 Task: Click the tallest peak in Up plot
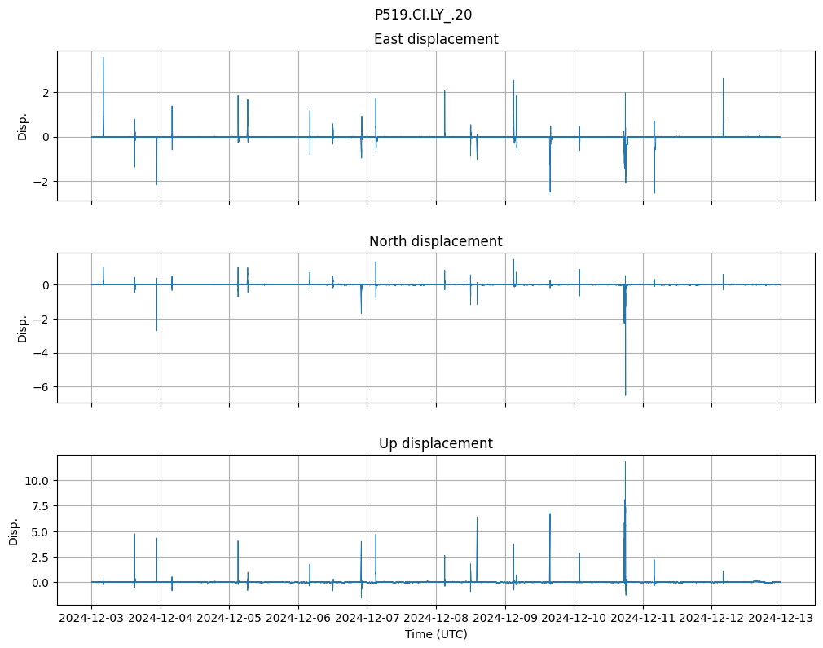coord(625,463)
